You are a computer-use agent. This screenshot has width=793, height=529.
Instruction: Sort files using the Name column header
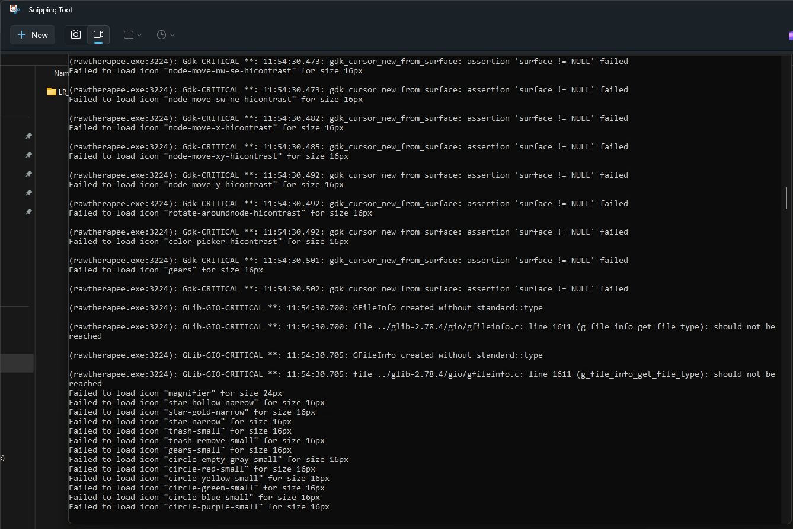[x=61, y=73]
